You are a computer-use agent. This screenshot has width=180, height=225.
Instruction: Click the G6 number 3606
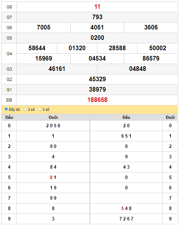click(x=151, y=28)
